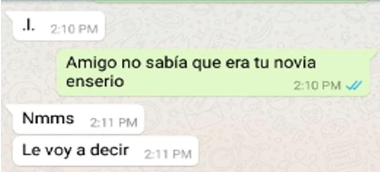Click the word "enserio" in the green message
Viewport: 380px width, 172px height.
click(95, 82)
